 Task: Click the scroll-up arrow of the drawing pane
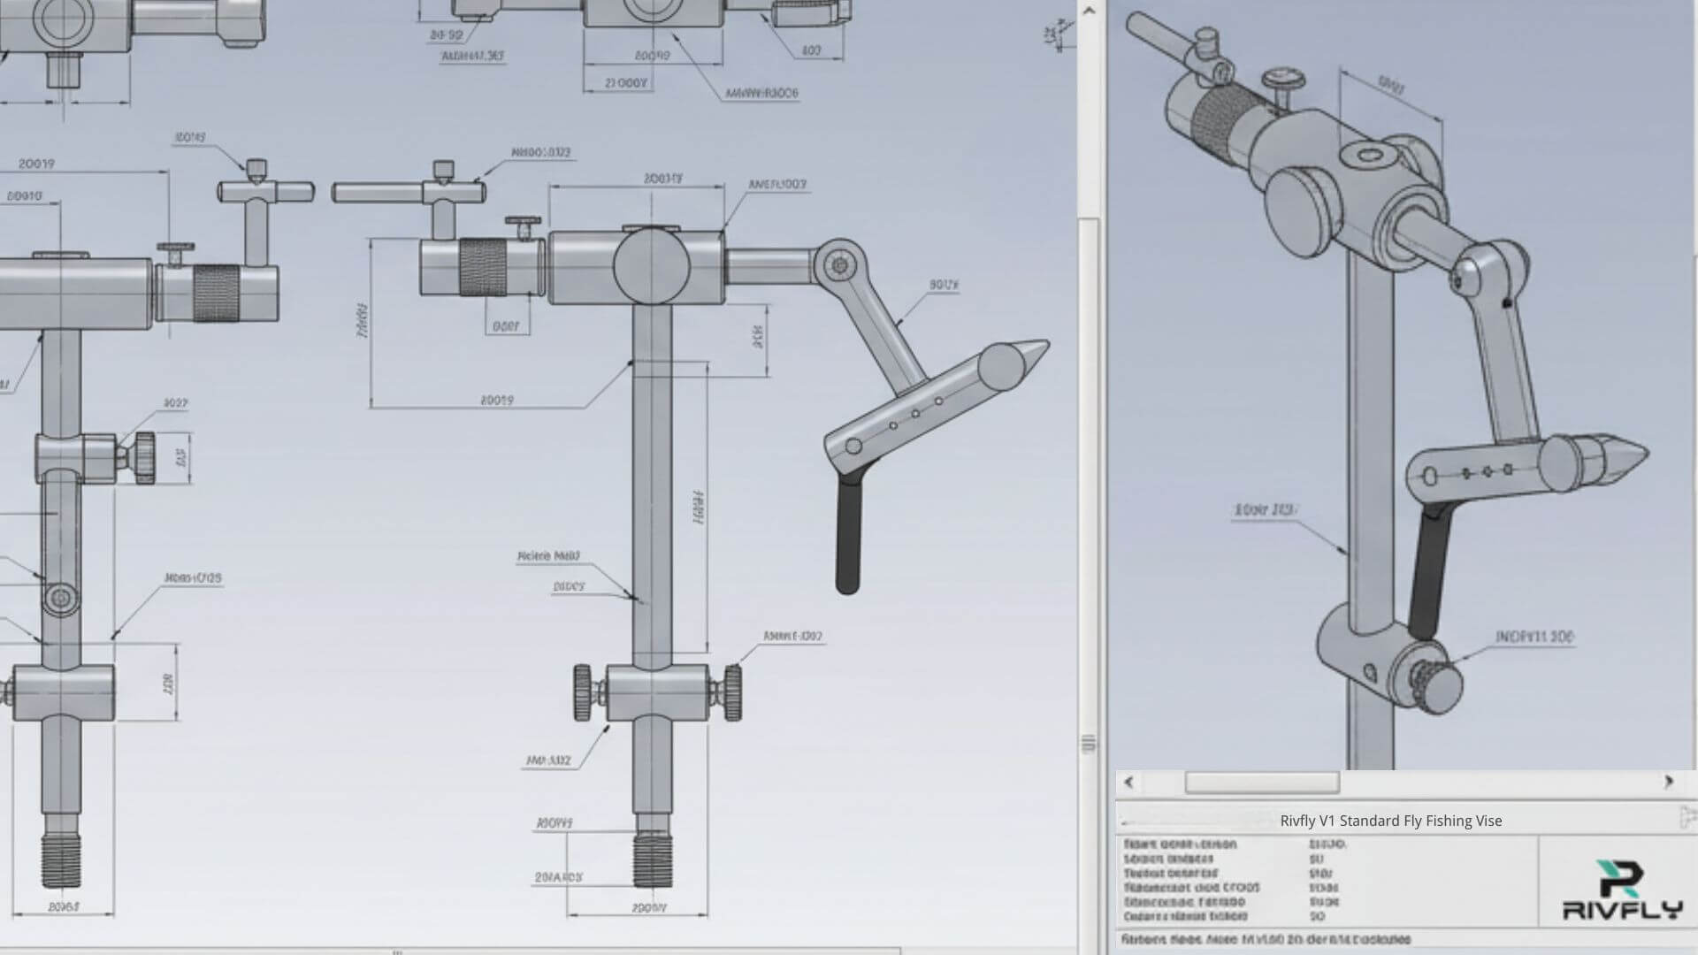(x=1089, y=11)
